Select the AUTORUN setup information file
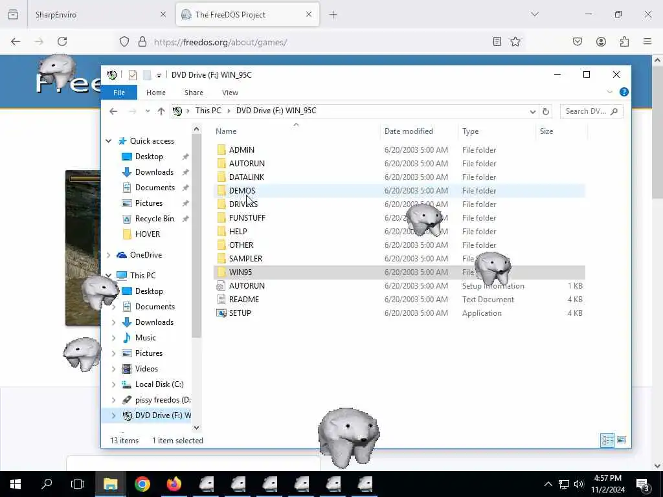Screen dimensions: 663x497 [x=247, y=285]
